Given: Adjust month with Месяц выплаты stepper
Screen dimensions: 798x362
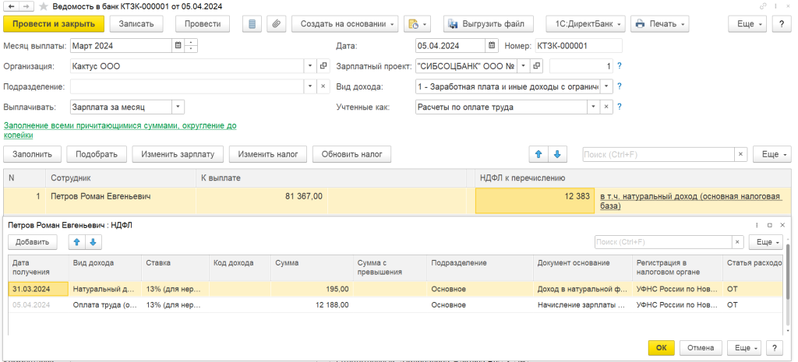Looking at the screenshot, I should point(191,46).
